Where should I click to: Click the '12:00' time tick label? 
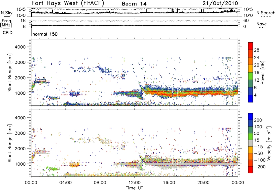point(134,183)
